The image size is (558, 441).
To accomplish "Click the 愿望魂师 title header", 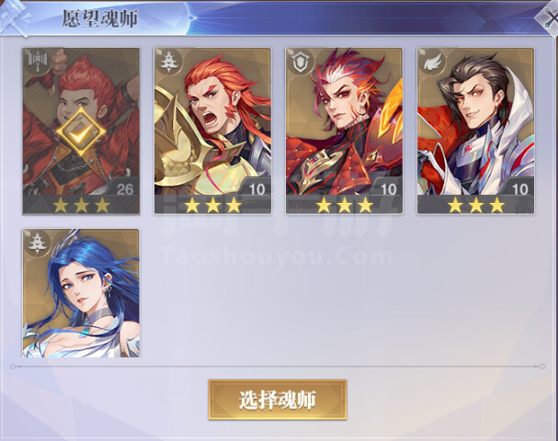I will coord(100,18).
